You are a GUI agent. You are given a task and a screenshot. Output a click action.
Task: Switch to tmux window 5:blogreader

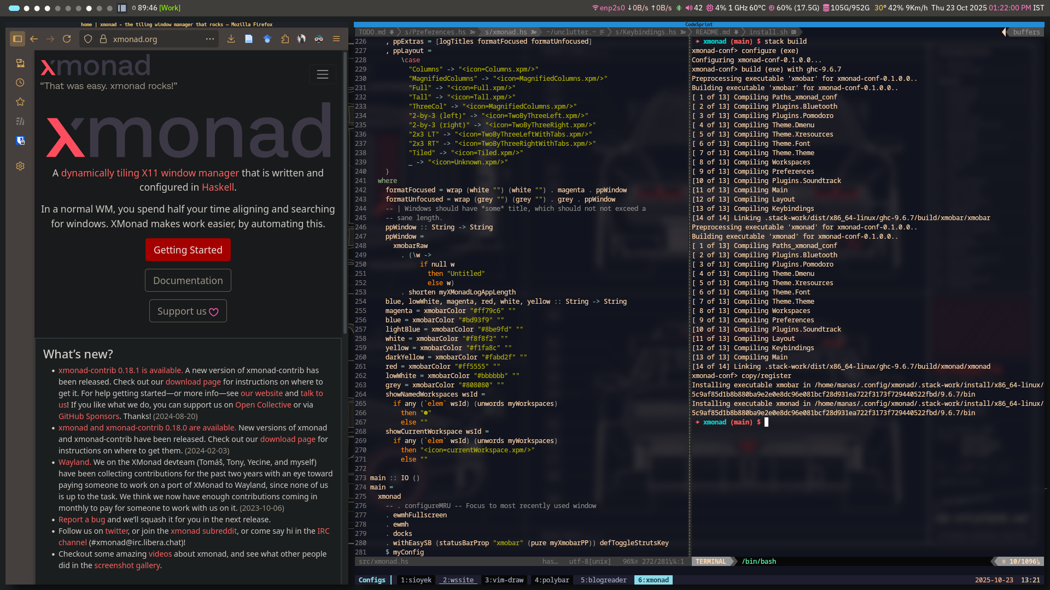[603, 580]
